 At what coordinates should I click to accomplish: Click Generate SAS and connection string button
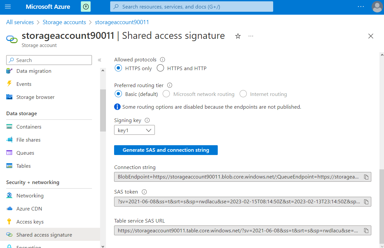click(x=166, y=150)
